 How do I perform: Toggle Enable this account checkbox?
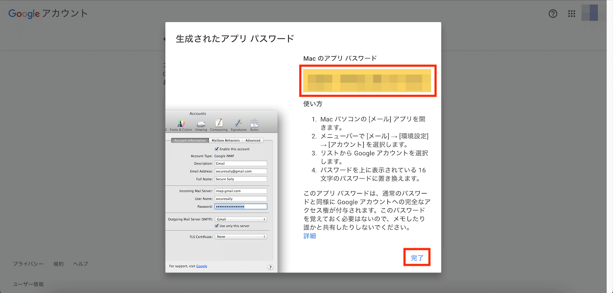pos(217,149)
